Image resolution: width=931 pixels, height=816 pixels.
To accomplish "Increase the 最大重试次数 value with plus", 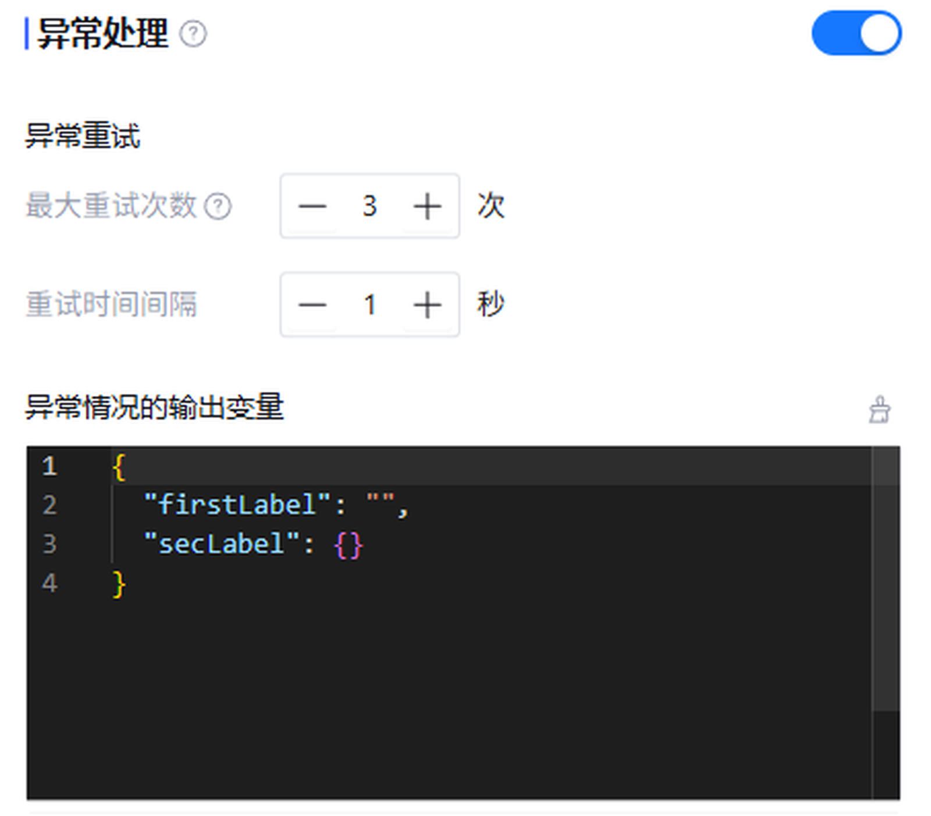I will (x=427, y=206).
